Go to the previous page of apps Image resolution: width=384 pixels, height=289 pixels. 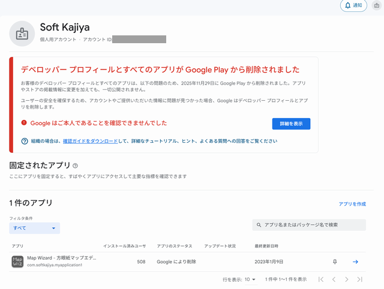click(x=334, y=279)
